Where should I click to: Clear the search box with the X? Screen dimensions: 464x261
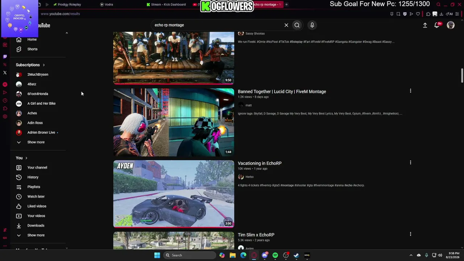click(286, 25)
